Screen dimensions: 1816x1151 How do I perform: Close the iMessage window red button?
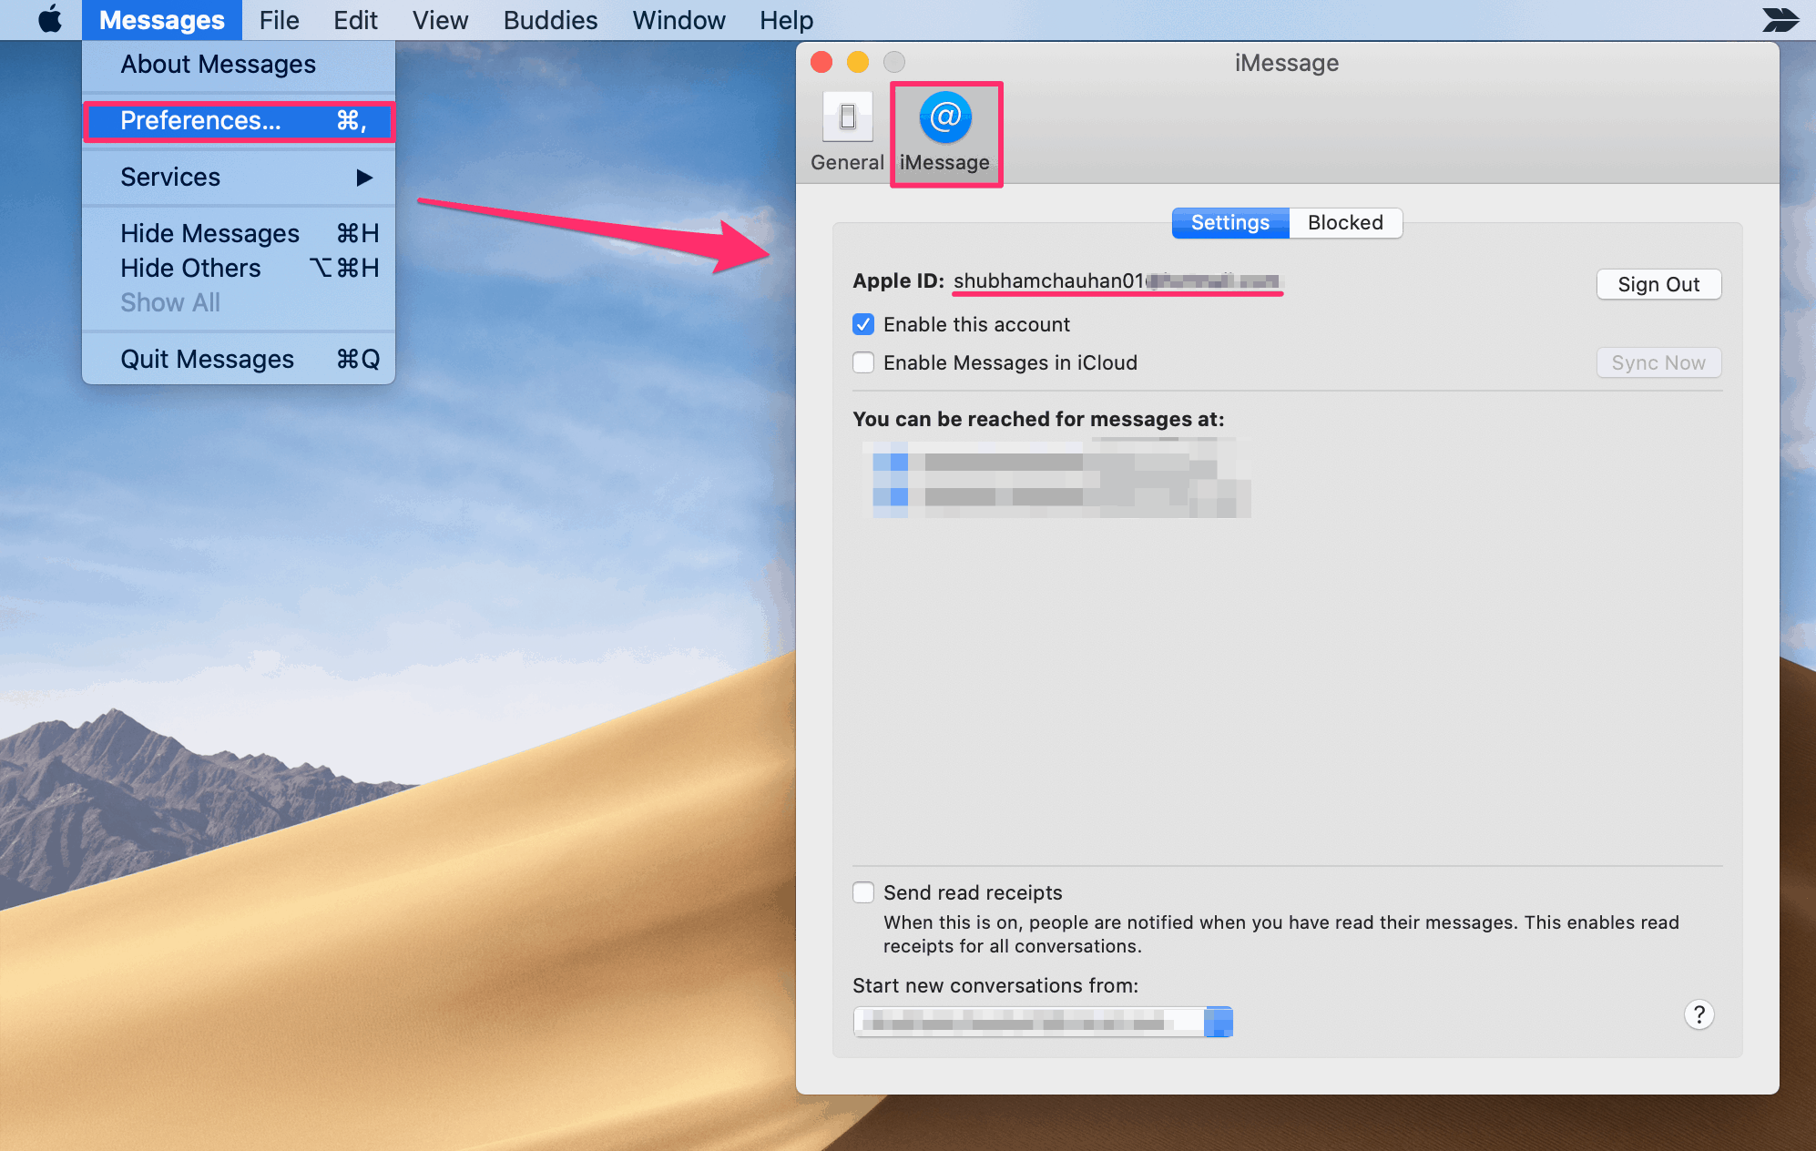coord(821,62)
